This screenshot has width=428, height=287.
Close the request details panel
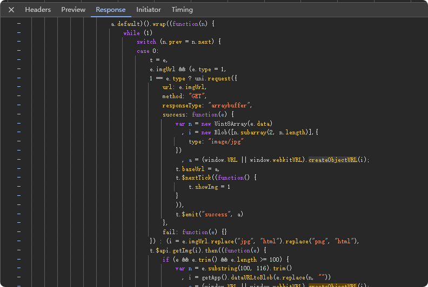[11, 10]
